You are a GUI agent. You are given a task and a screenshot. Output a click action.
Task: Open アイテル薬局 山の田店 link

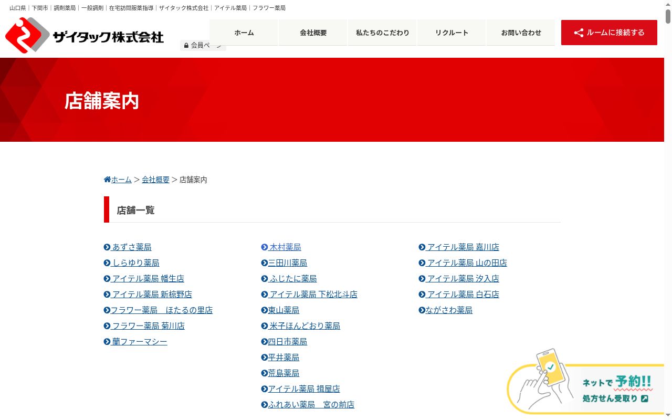point(463,262)
